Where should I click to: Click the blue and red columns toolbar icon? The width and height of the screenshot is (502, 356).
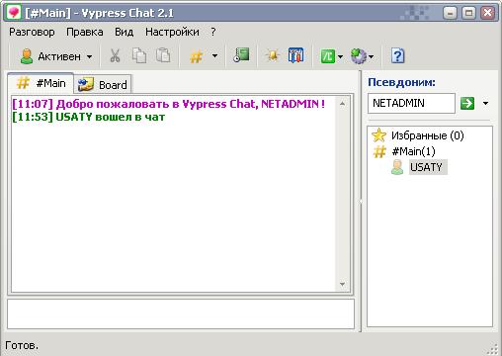click(295, 55)
